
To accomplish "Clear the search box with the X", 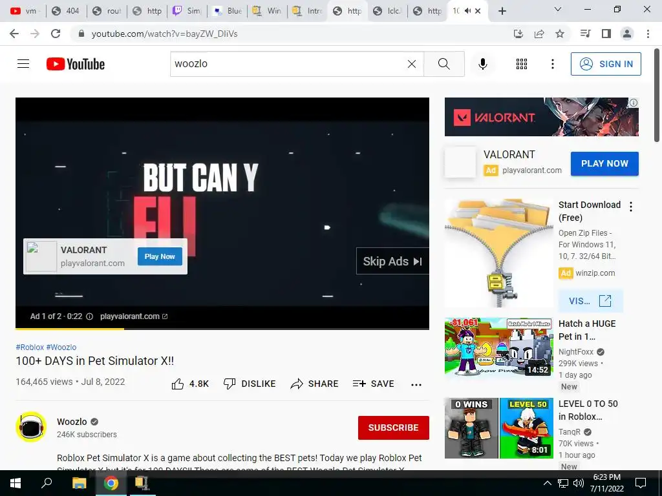I will tap(412, 64).
